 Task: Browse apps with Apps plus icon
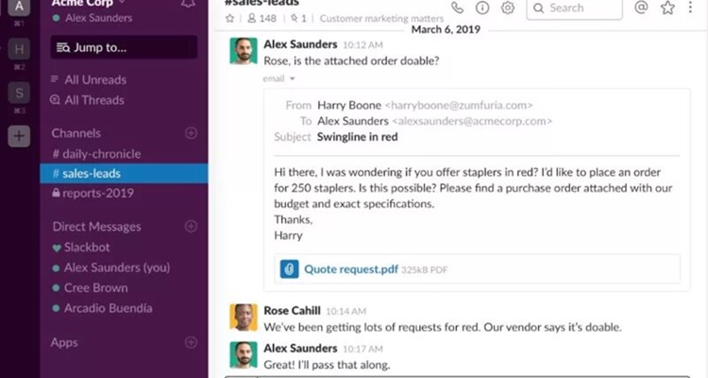point(191,342)
